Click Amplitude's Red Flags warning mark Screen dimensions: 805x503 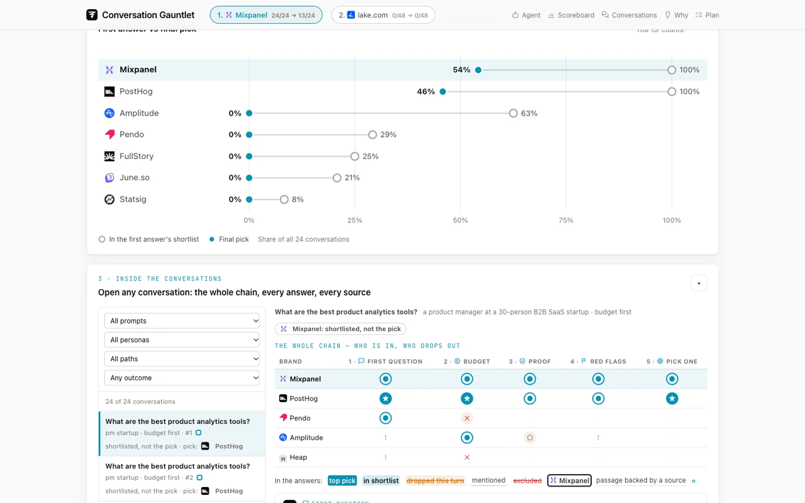point(598,438)
